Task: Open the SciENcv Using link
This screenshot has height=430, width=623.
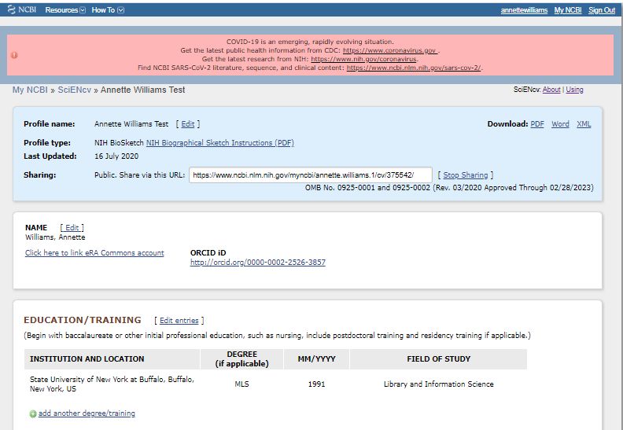Action: coord(574,90)
